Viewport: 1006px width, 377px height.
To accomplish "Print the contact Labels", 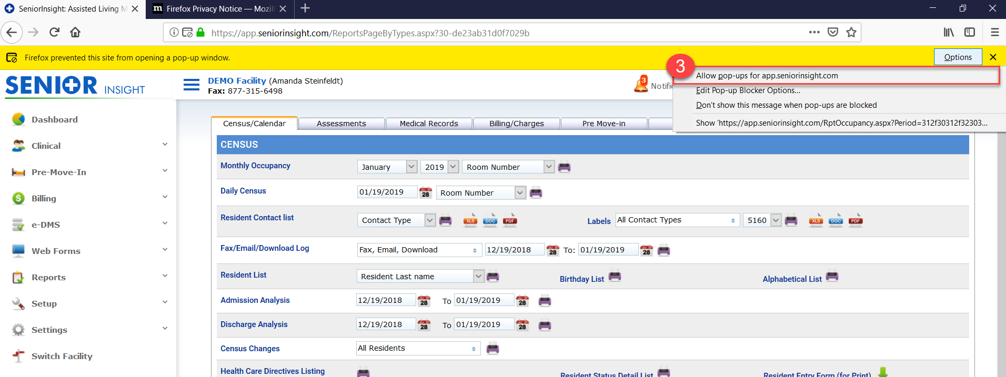I will [791, 220].
